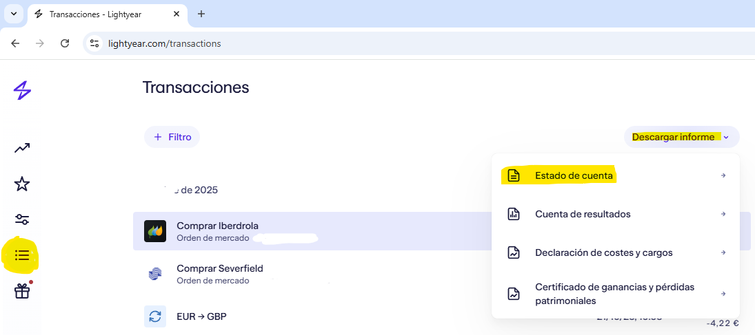Expand the Descargar informe dropdown

click(x=681, y=137)
